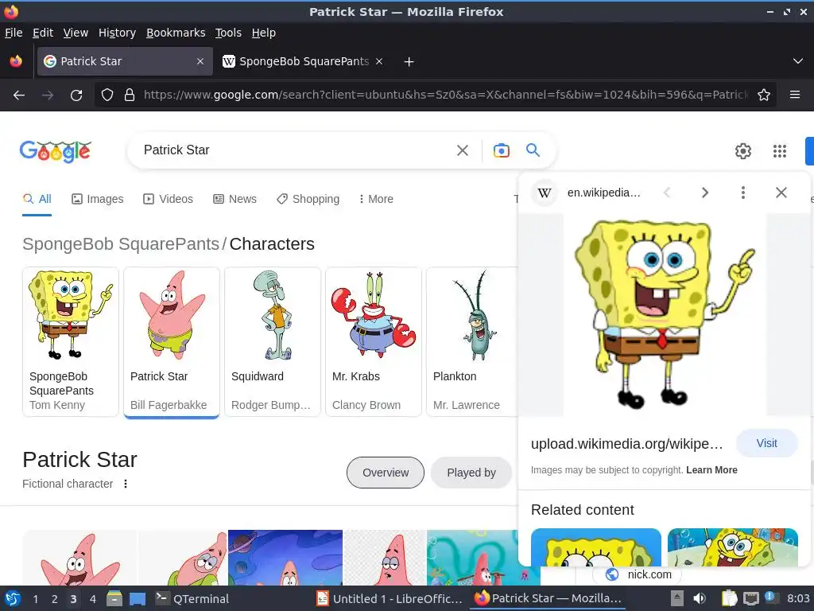Image resolution: width=814 pixels, height=611 pixels.
Task: Switch to workspace 1 on the taskbar
Action: click(35, 598)
